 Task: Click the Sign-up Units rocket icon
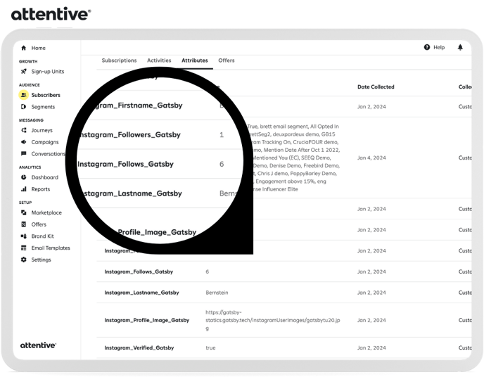point(23,71)
